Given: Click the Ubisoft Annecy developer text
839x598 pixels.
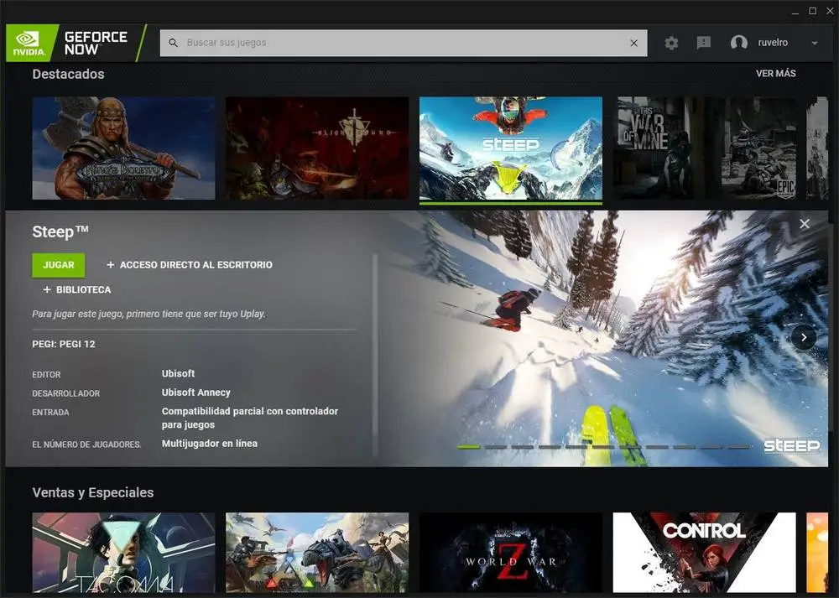Looking at the screenshot, I should (195, 392).
